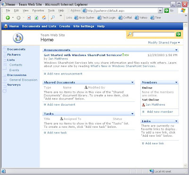
Task: Open Events list in Quick Launch
Action: 14,70
